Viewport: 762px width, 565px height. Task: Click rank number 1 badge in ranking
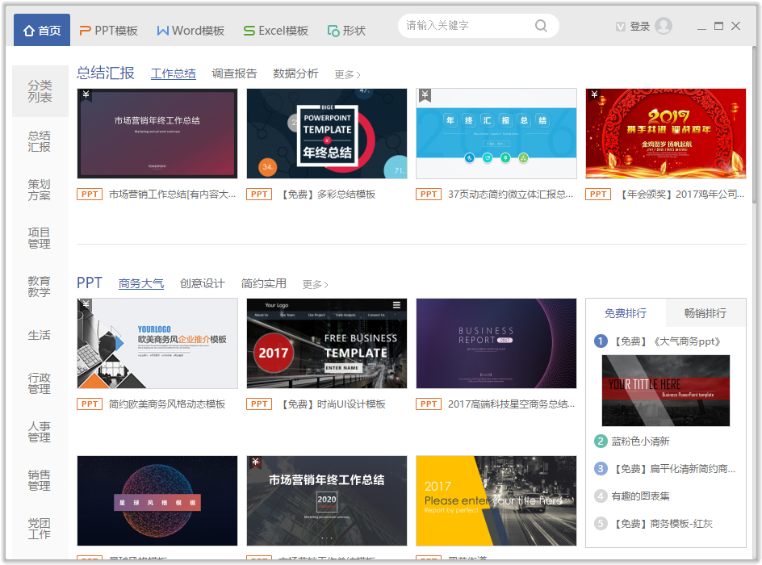tap(601, 341)
